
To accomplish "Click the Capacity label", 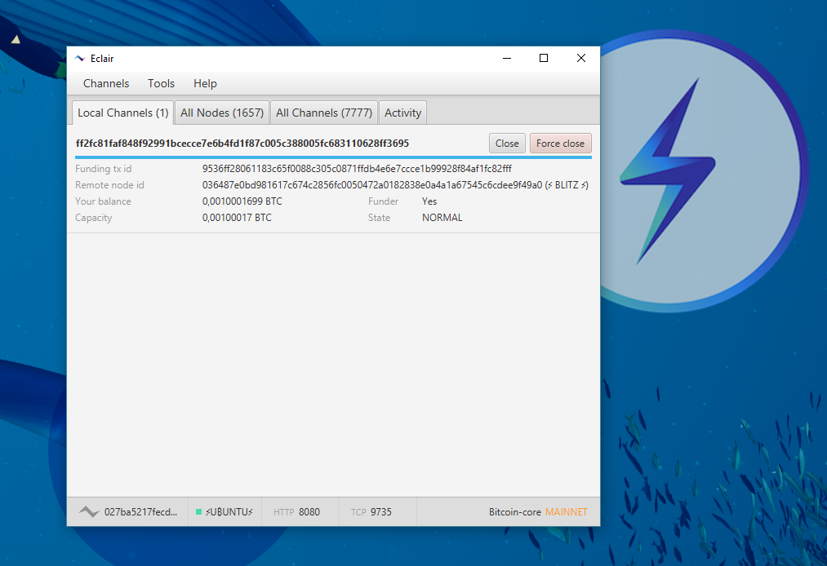I will (x=93, y=218).
